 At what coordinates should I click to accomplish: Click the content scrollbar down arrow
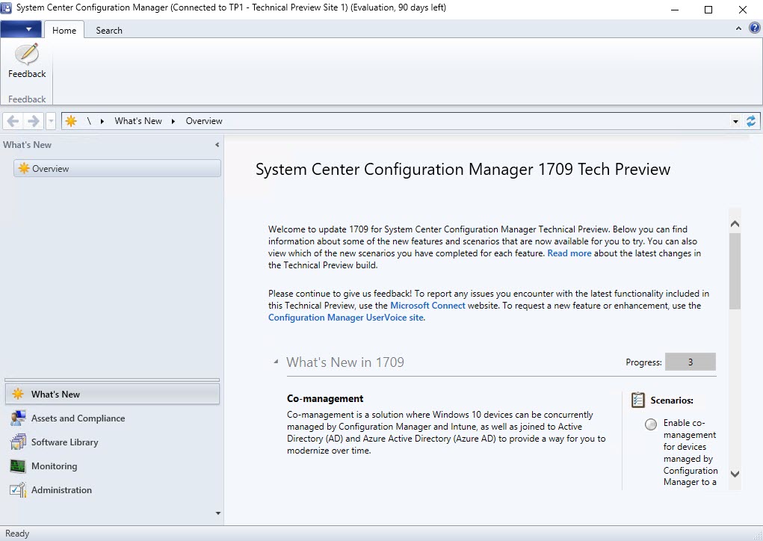pos(735,474)
